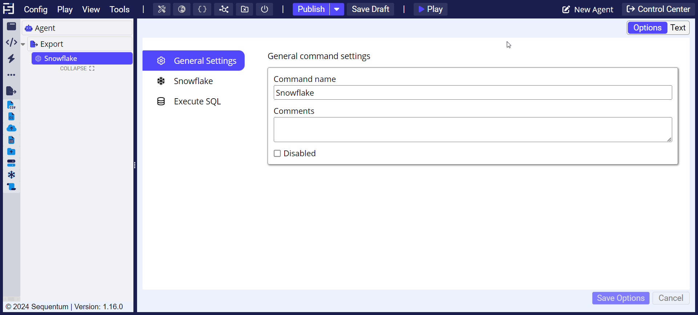Select the Export tree node

80,44
